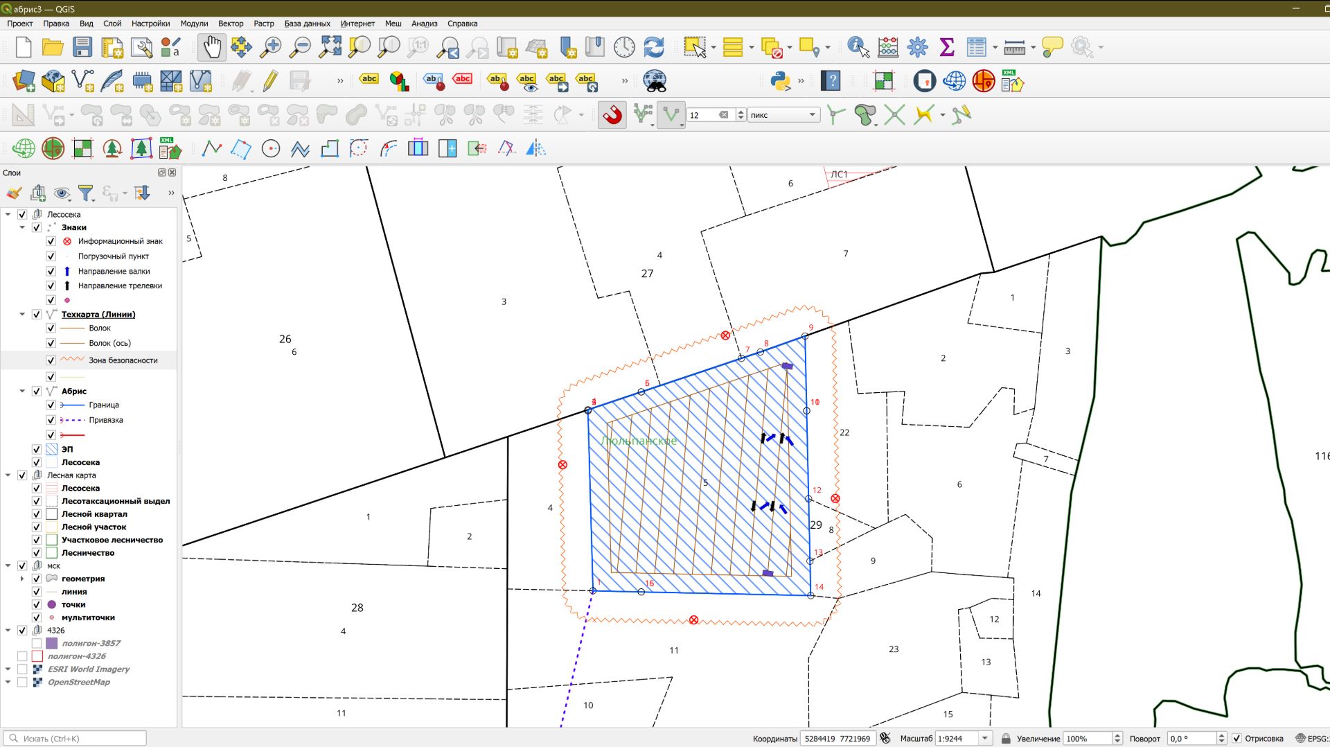Open the Анализ menu

point(425,24)
